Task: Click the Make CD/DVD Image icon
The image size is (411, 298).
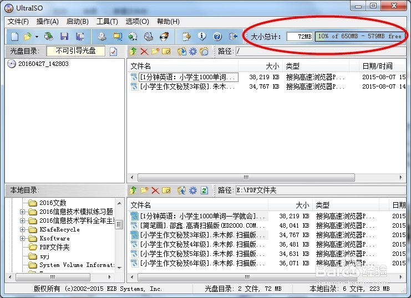Action: click(x=102, y=37)
